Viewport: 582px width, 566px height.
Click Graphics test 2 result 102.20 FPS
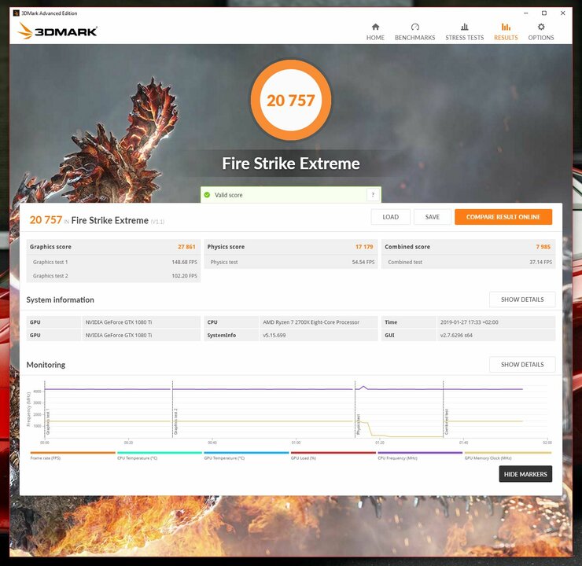(185, 276)
